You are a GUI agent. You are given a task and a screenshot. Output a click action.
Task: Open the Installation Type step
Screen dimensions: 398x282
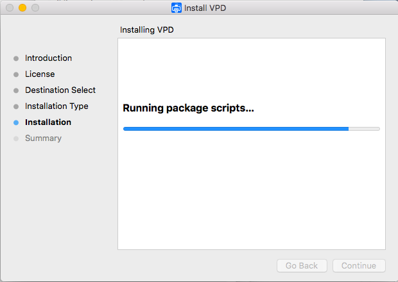(56, 106)
